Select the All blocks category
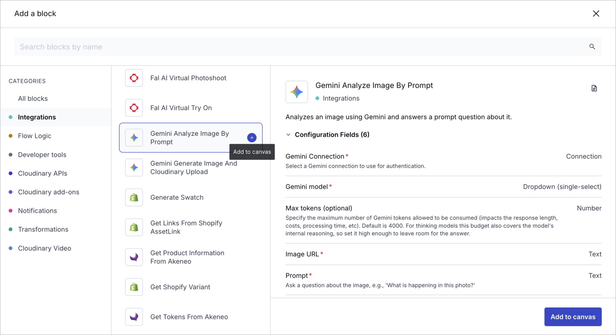The width and height of the screenshot is (616, 335). pos(33,99)
